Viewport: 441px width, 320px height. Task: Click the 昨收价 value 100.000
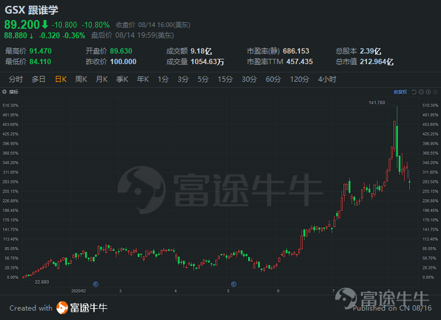point(123,61)
